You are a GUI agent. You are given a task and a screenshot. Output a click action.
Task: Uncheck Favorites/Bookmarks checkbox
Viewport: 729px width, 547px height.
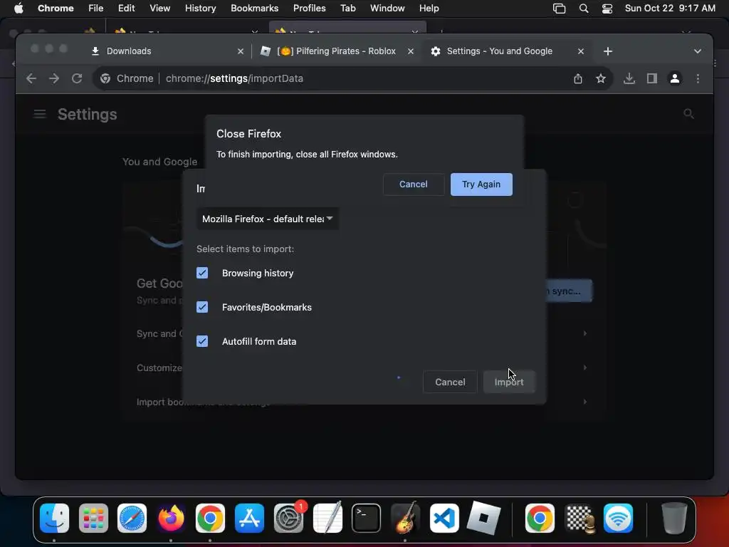[202, 307]
